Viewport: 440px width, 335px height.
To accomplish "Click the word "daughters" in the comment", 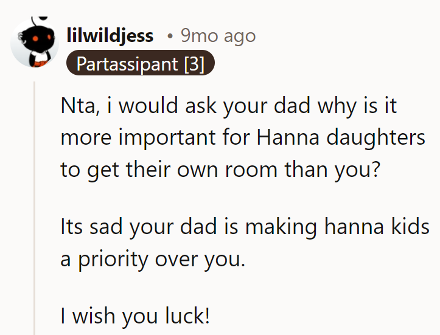I will click(376, 137).
